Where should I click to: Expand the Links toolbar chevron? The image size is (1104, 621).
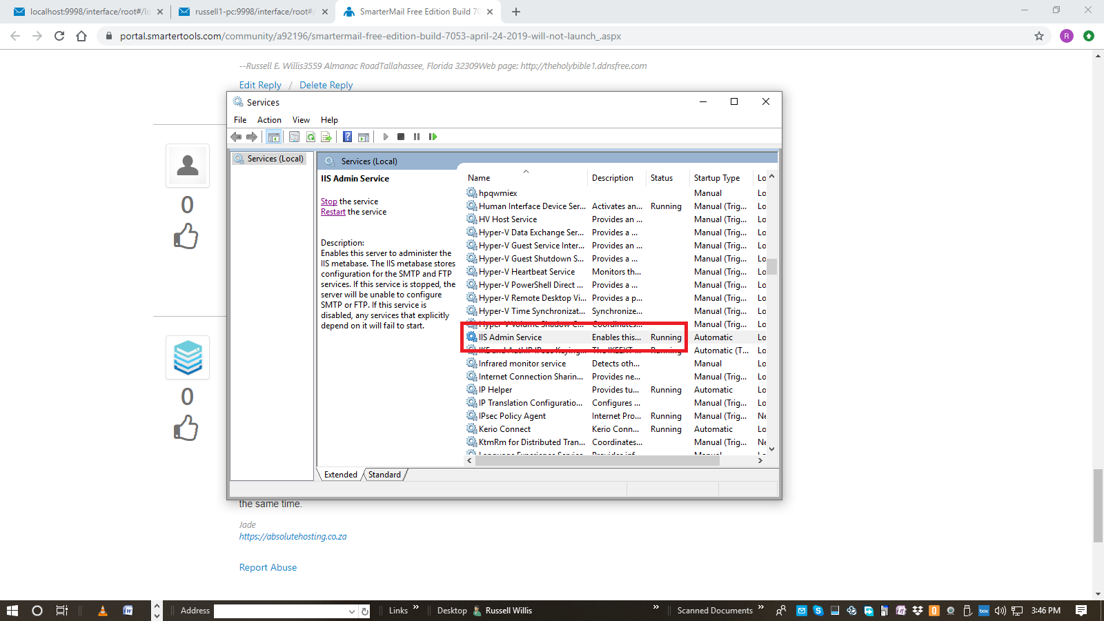click(x=415, y=608)
